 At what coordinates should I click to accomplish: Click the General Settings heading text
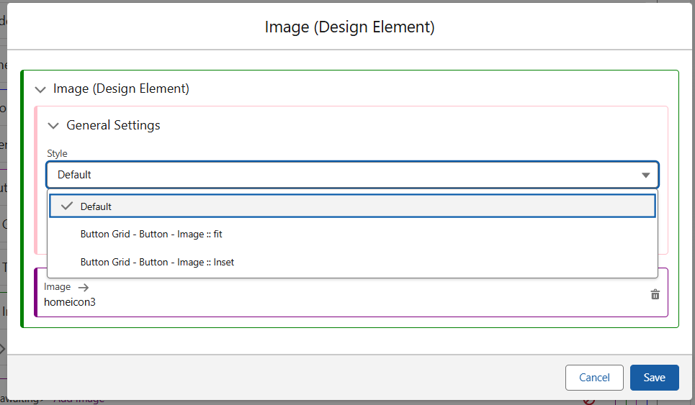(113, 125)
